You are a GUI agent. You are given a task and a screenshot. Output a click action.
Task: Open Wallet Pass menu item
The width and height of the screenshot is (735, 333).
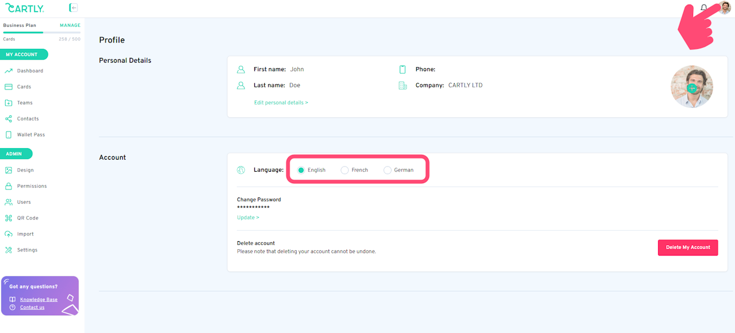(31, 135)
